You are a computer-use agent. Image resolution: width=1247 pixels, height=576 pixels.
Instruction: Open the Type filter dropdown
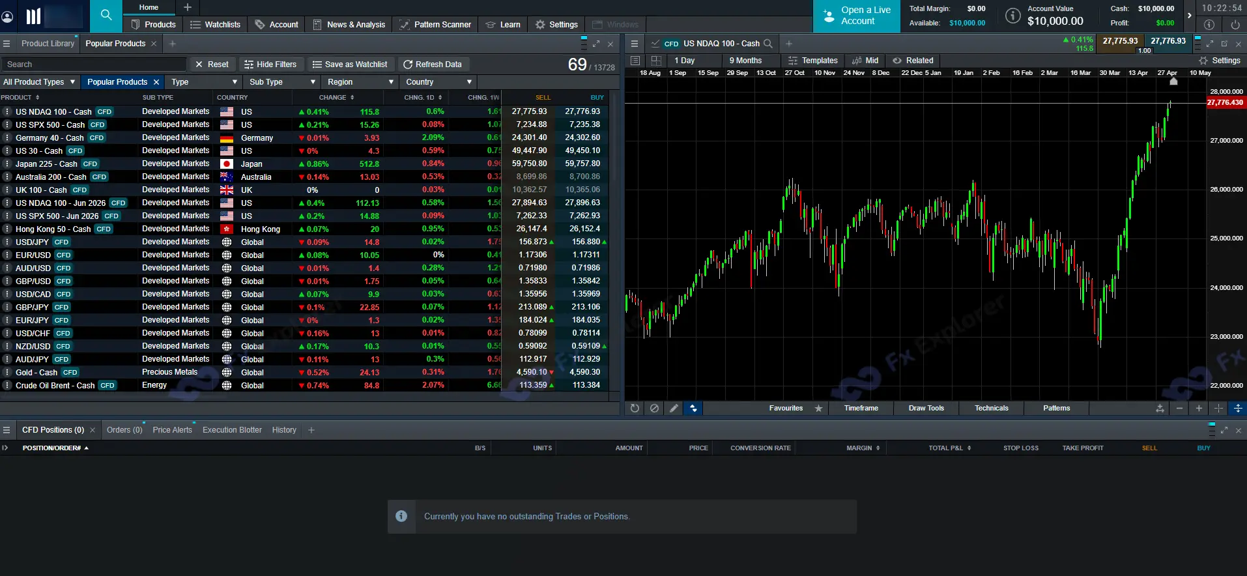[204, 82]
